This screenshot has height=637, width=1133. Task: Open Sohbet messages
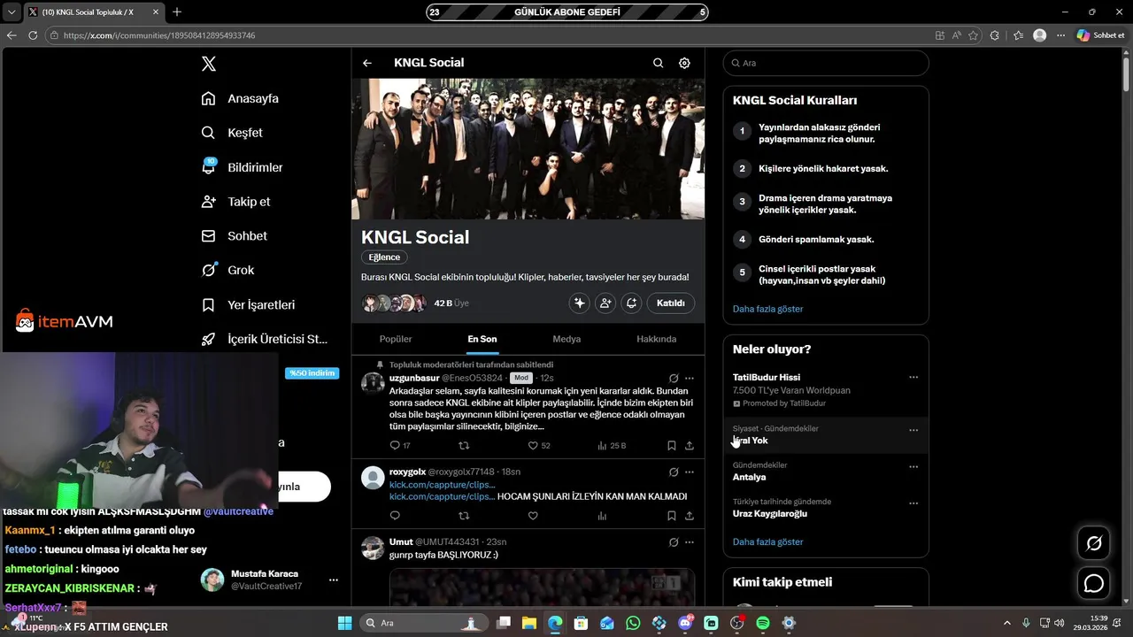[x=235, y=236]
